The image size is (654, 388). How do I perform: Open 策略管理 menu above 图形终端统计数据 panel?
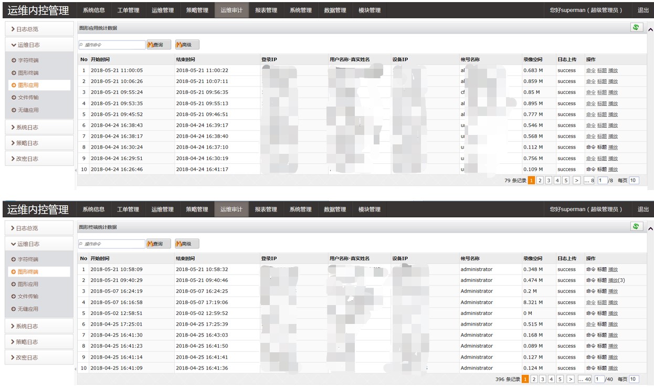pos(197,209)
